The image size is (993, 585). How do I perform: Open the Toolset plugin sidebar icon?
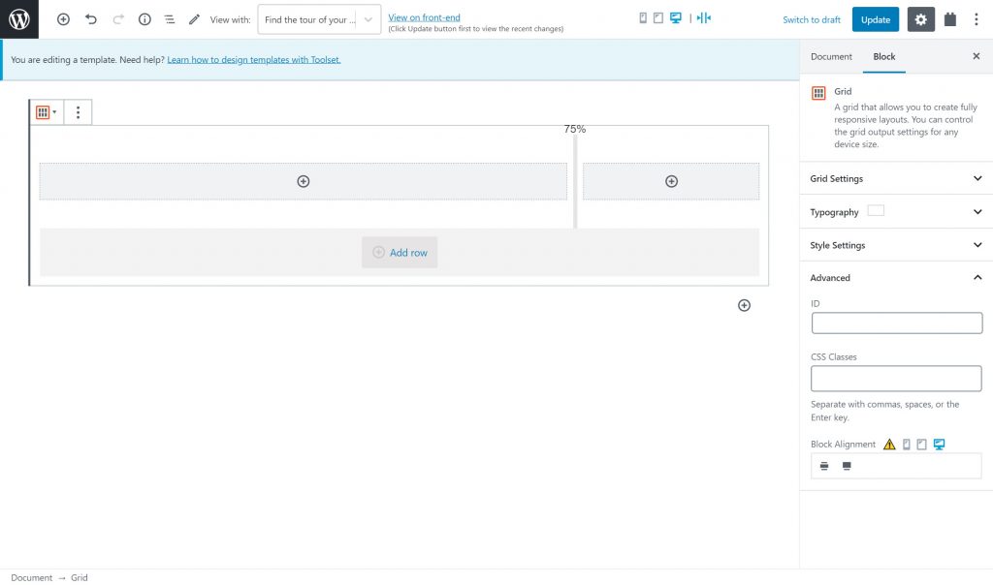point(950,19)
